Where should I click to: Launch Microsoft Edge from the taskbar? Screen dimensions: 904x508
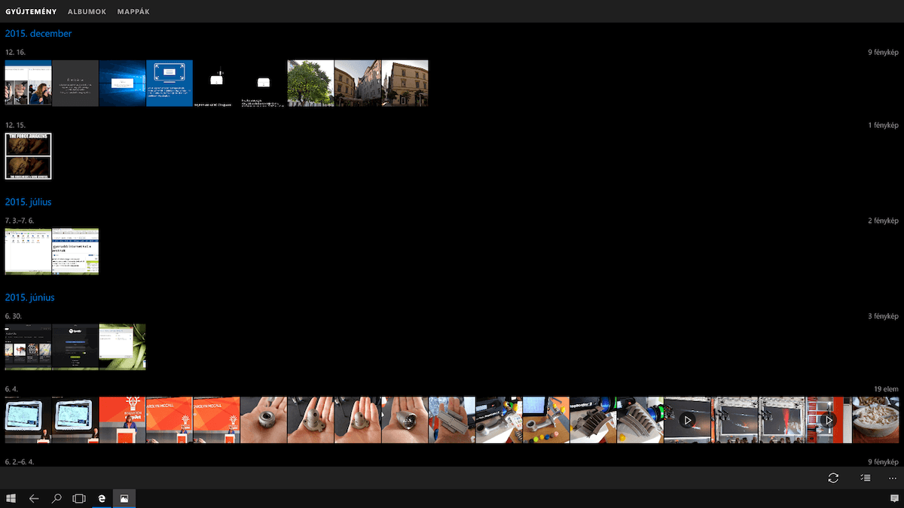click(102, 498)
